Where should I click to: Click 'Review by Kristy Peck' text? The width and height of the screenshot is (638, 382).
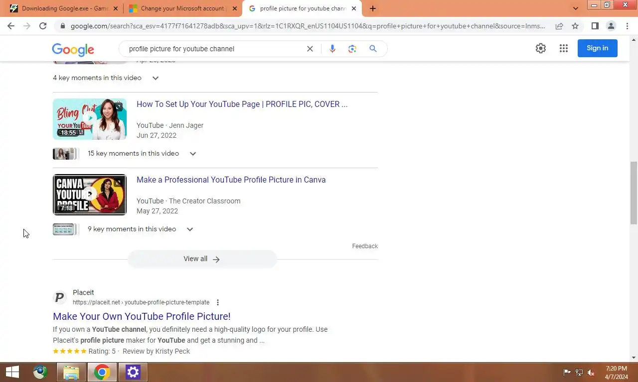[156, 351]
